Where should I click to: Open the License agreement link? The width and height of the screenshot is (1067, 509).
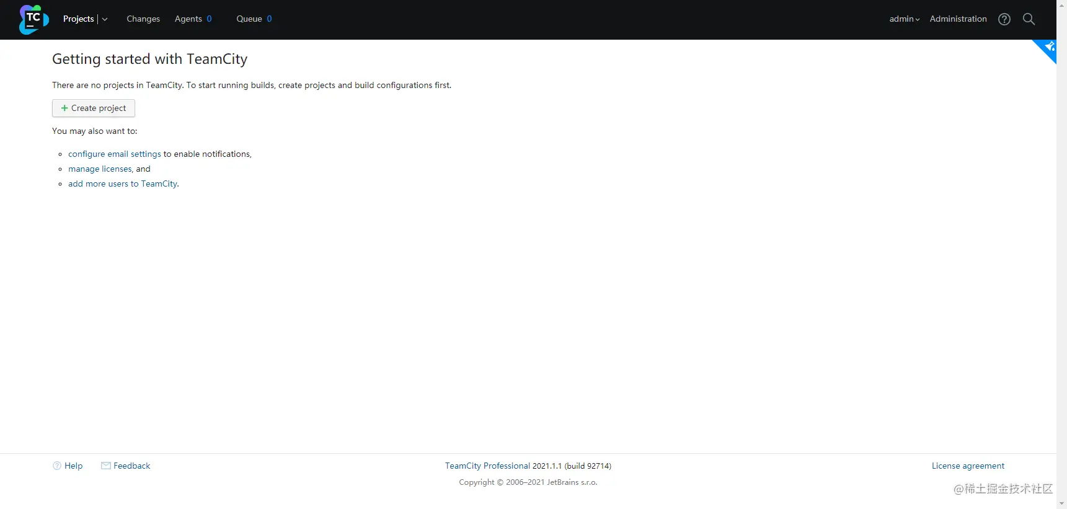[x=968, y=466]
